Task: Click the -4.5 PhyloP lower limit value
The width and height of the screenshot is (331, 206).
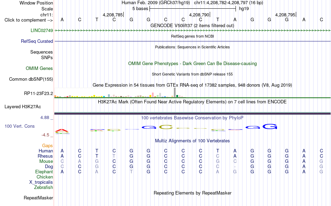Action: click(45, 135)
